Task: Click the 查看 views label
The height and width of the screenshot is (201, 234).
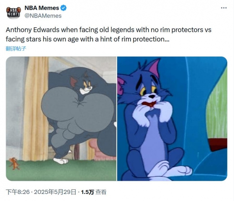Action: point(101,192)
